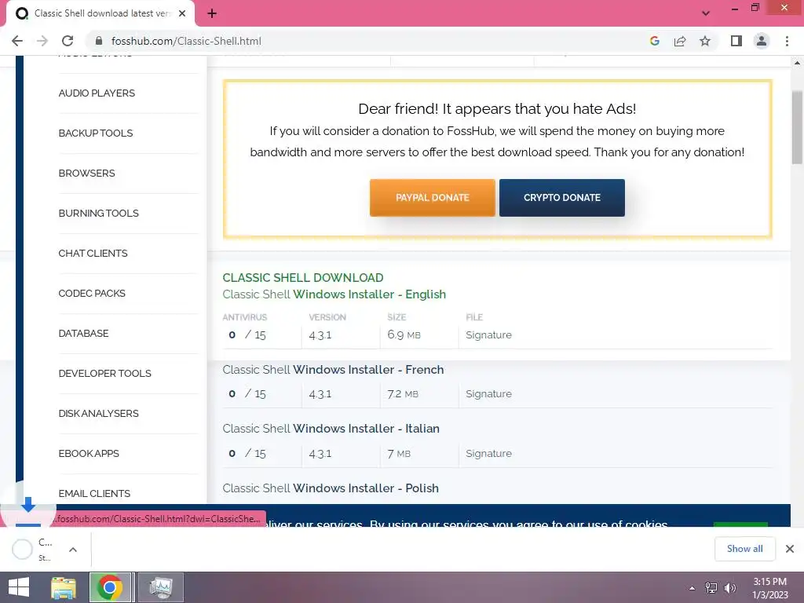Go back to the previous page
This screenshot has height=603, width=804.
(x=17, y=41)
